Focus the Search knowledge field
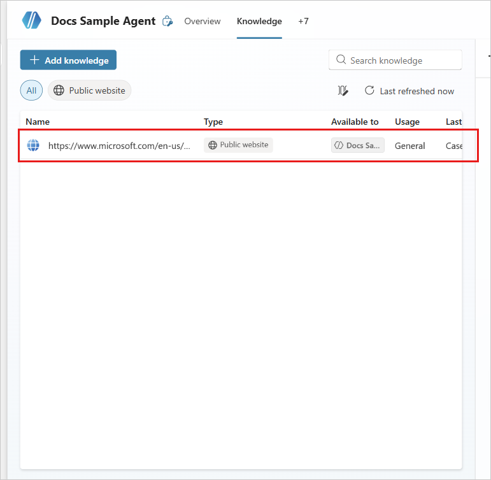491x480 pixels. (x=395, y=60)
